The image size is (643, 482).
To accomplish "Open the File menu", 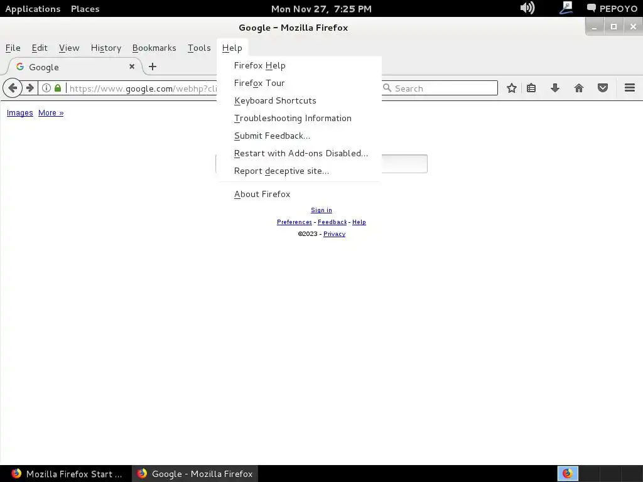I will tap(13, 48).
